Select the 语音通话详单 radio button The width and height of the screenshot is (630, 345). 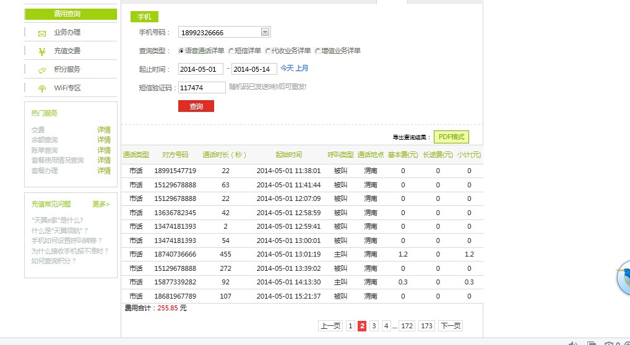tap(181, 51)
